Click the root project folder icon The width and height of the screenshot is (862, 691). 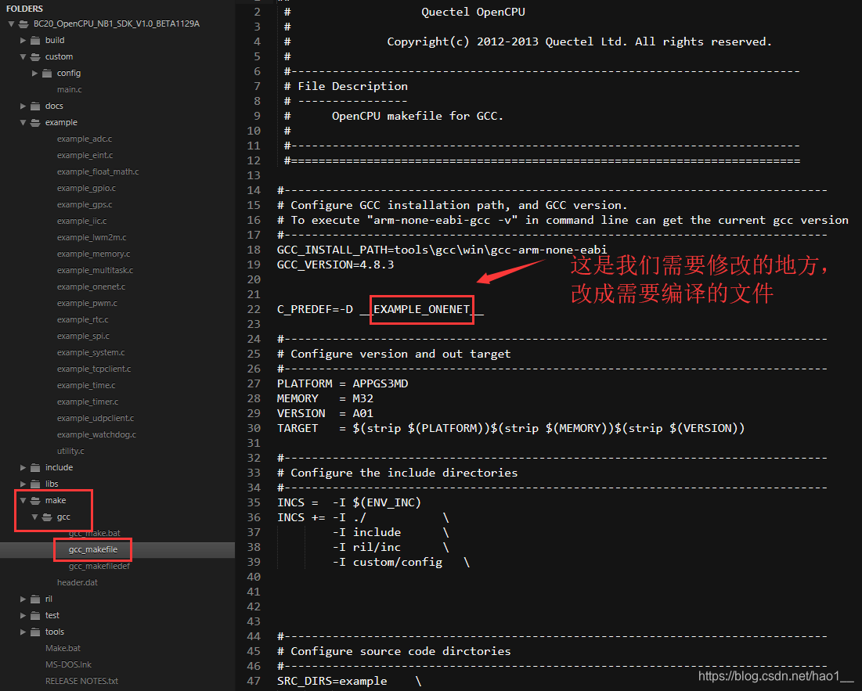click(23, 24)
